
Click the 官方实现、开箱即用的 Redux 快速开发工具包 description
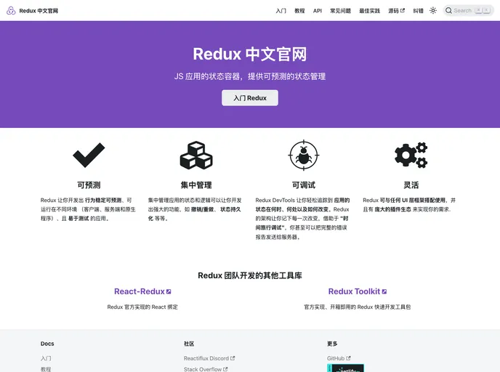pos(357,307)
